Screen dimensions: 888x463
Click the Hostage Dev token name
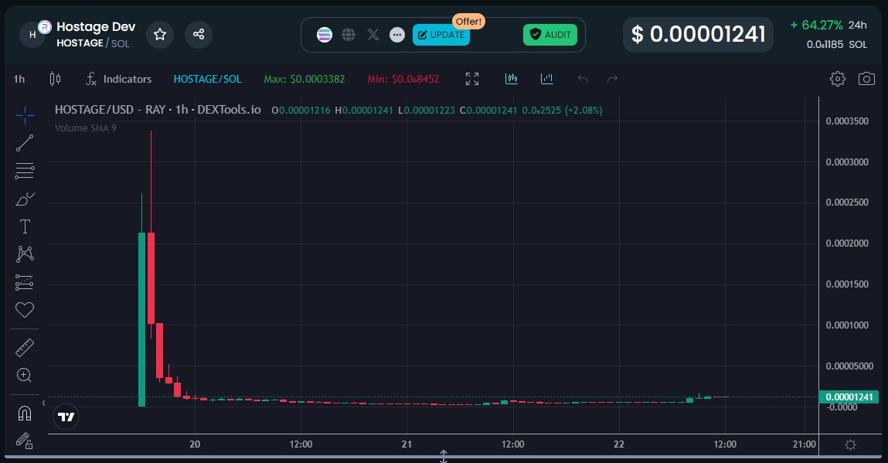pyautogui.click(x=96, y=26)
